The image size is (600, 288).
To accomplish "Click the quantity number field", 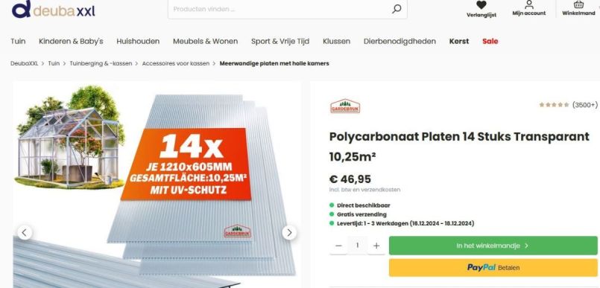I will coord(358,246).
